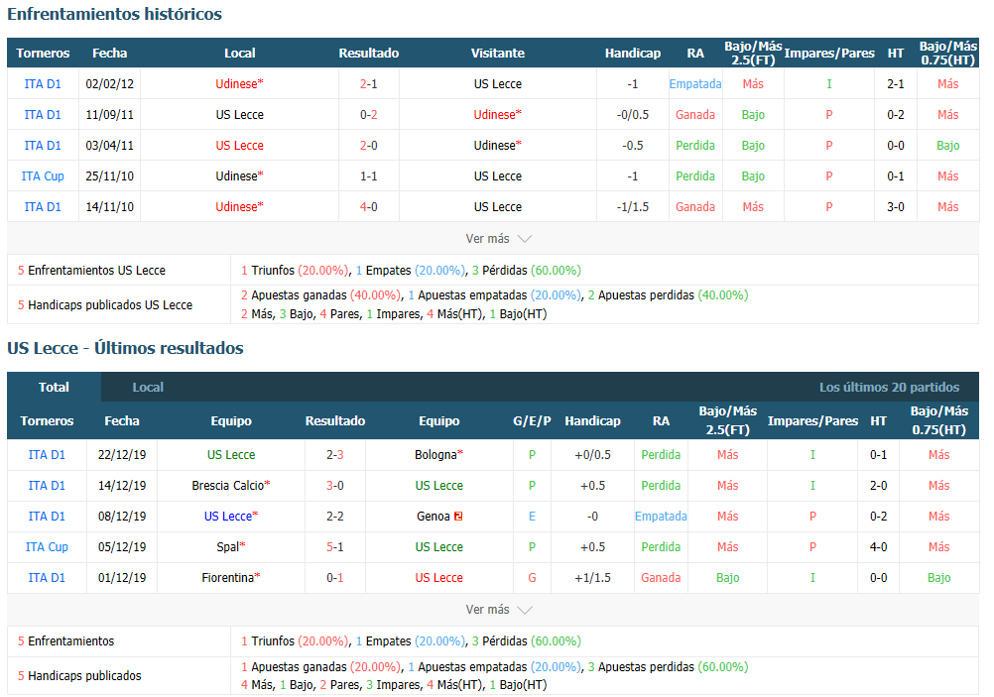Click US Lecce local in 03/04/11 row
The image size is (994, 697).
240,146
